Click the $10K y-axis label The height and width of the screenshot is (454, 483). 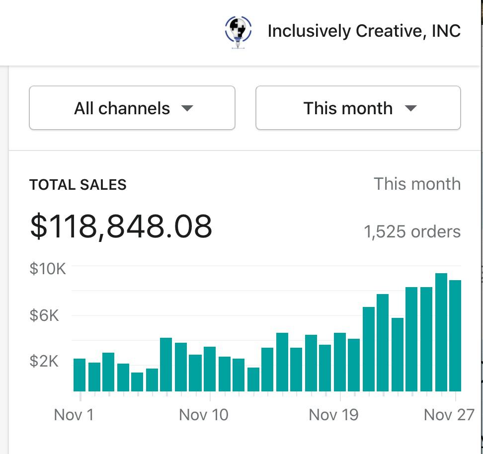[48, 269]
